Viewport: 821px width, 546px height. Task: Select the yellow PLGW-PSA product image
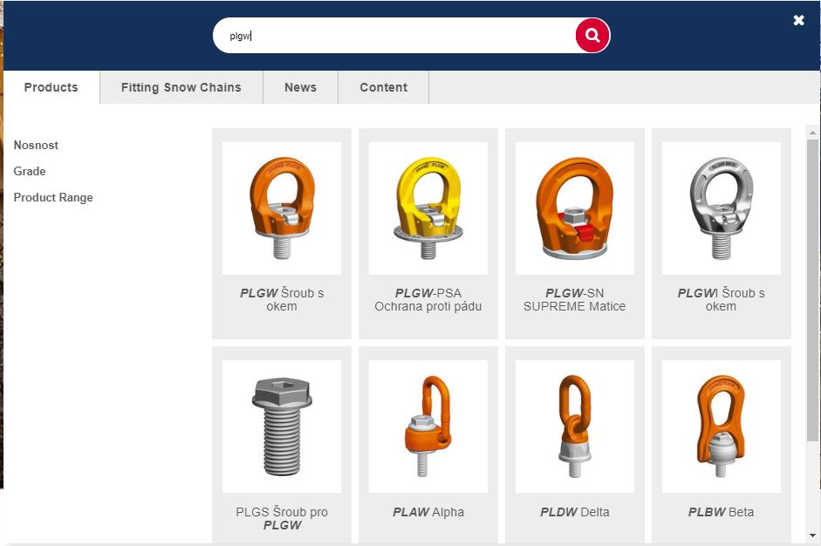point(428,208)
